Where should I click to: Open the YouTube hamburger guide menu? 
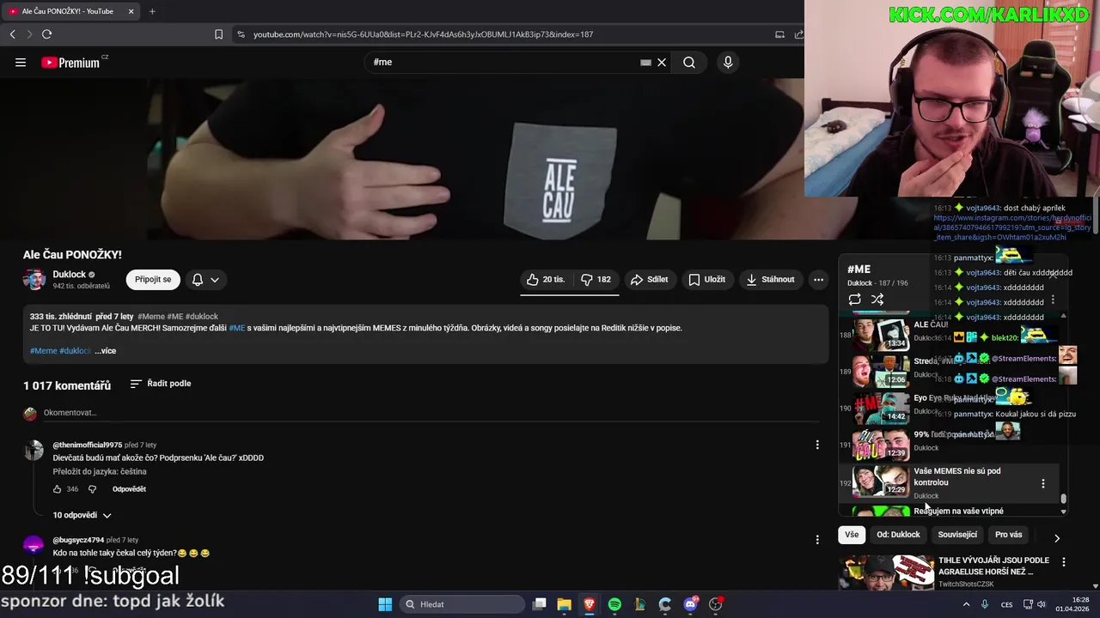21,63
